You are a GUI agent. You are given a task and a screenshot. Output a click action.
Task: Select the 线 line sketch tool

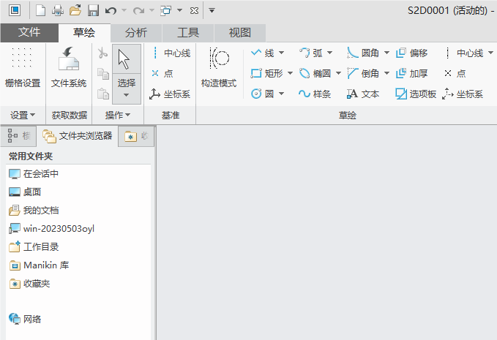tap(263, 53)
